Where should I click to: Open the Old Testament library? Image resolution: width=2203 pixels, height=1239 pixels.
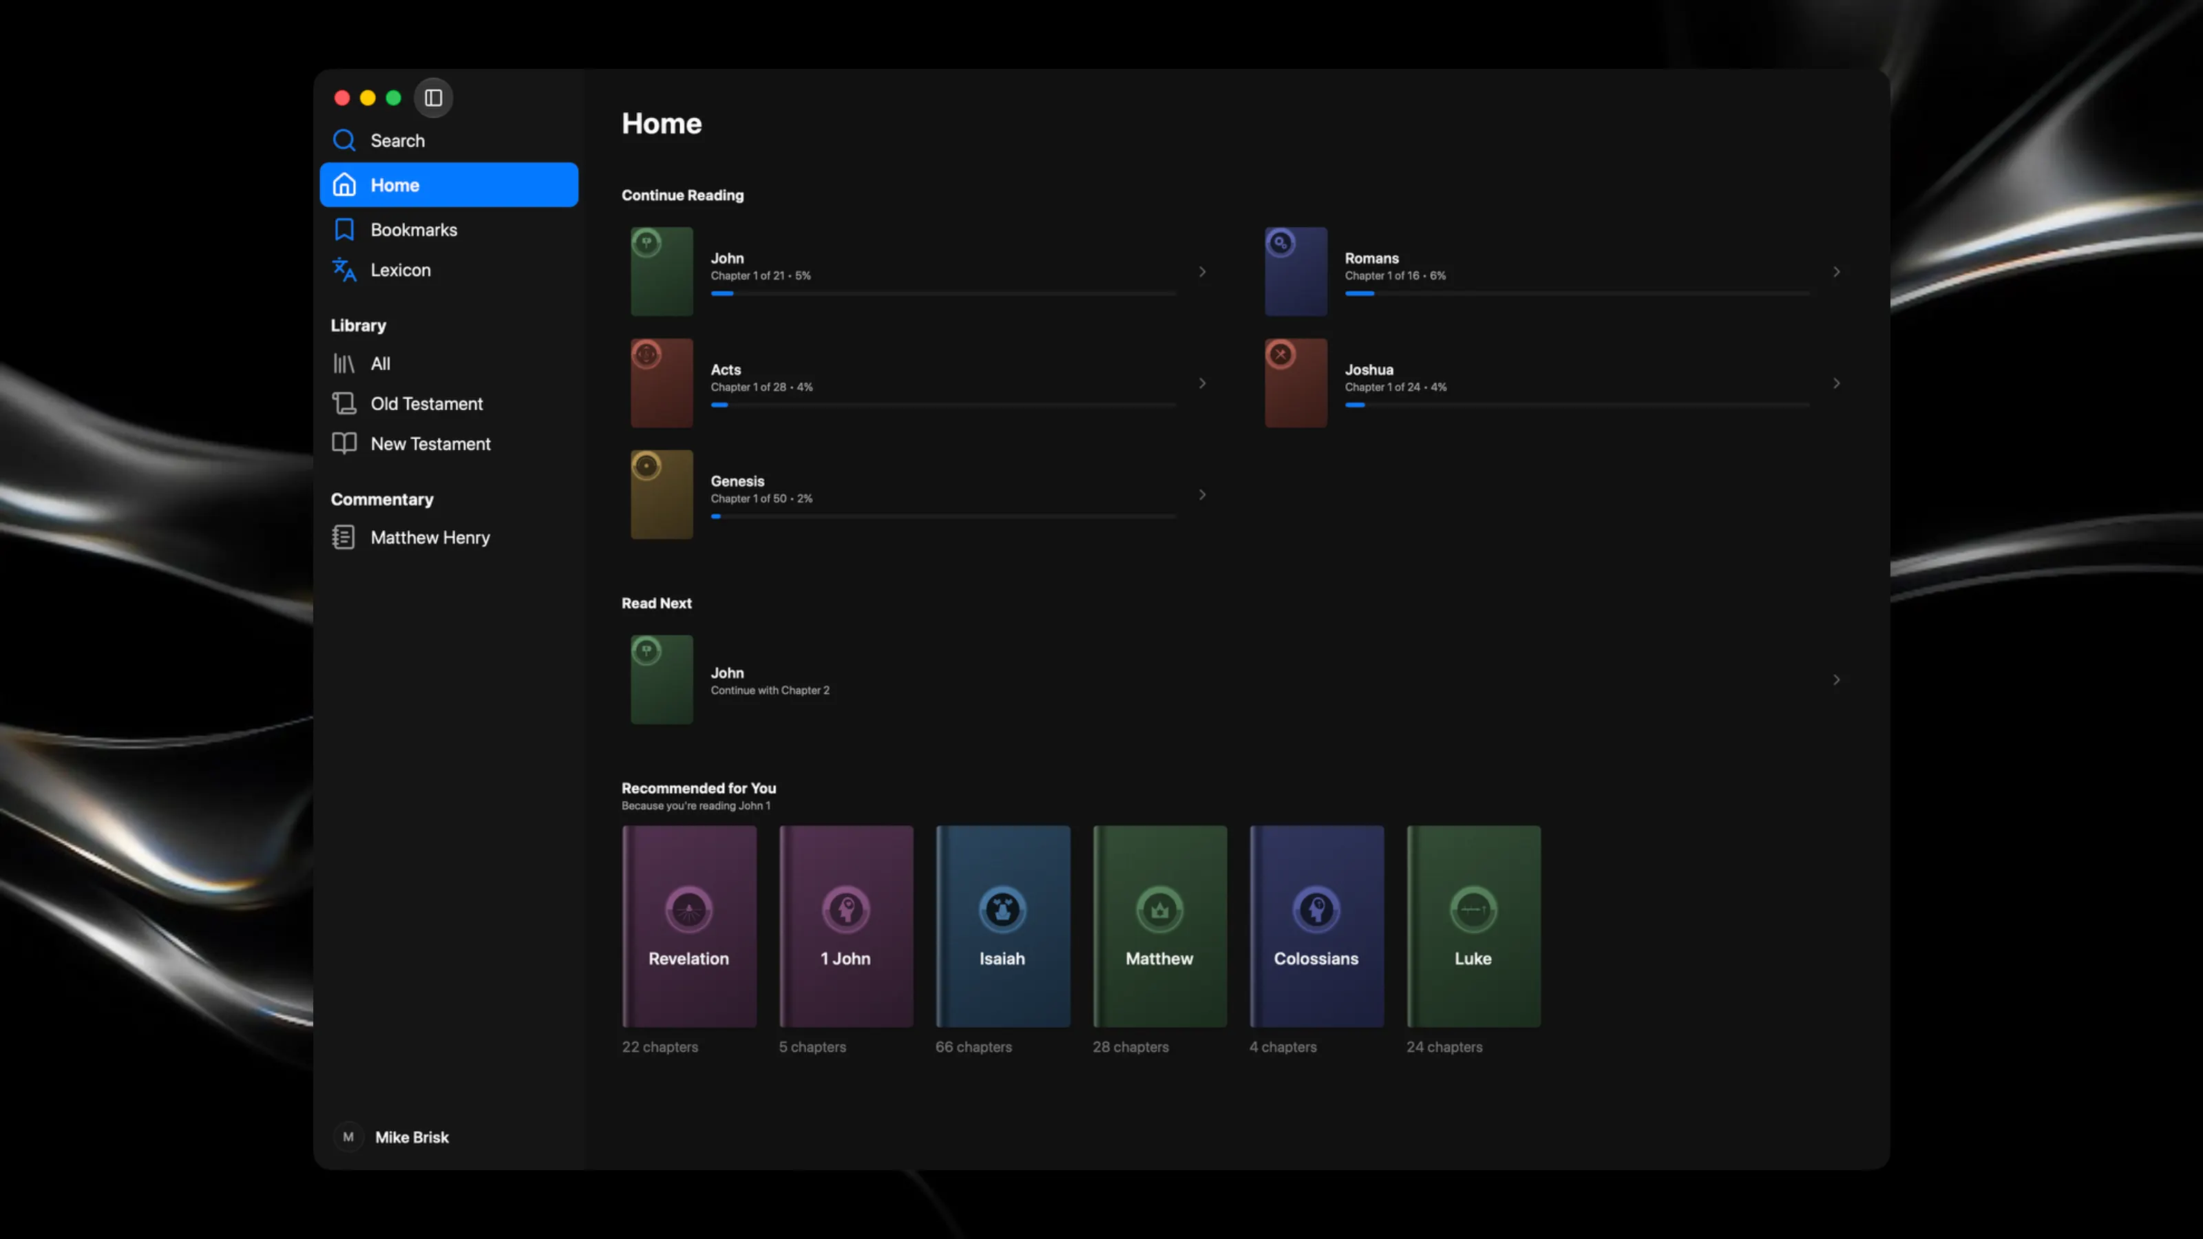[x=449, y=403]
